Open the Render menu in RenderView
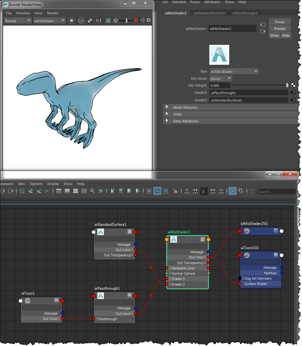This screenshot has width=302, height=346. pos(53,13)
